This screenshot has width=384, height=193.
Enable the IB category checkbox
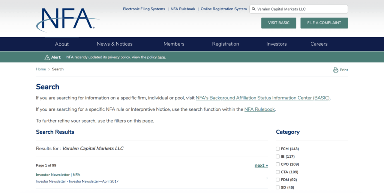click(278, 157)
